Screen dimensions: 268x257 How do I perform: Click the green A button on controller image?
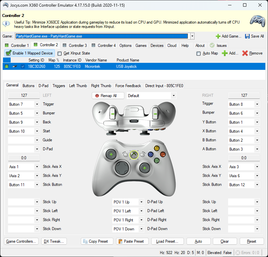click(157, 161)
